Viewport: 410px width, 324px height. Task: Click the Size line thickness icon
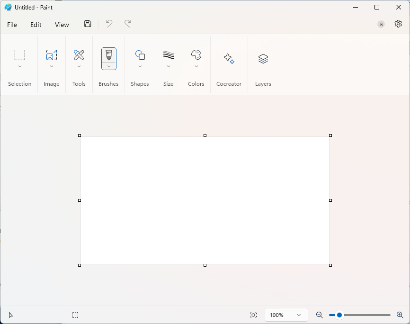tap(169, 55)
